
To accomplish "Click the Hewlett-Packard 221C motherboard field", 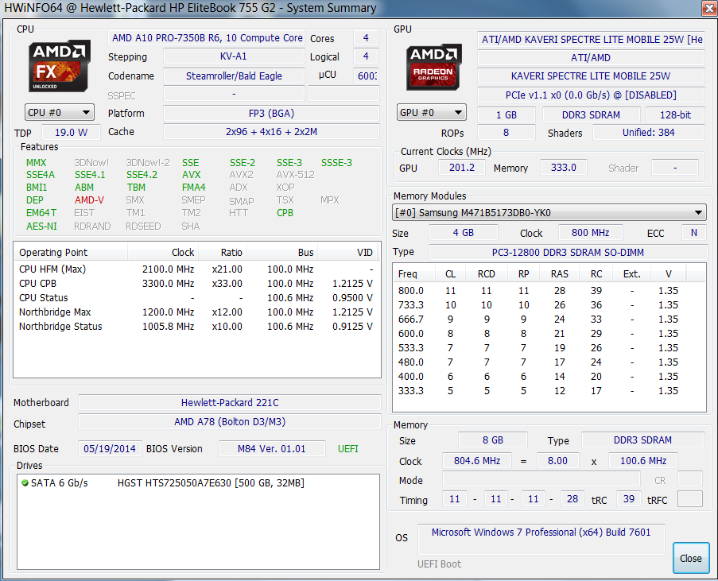I will 230,402.
